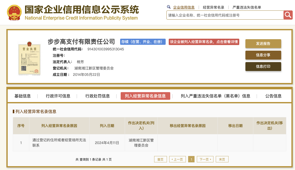The height and width of the screenshot is (170, 295).
Task: Click the small blue magnifier icon by 企业信用信息
Action: [169, 7]
